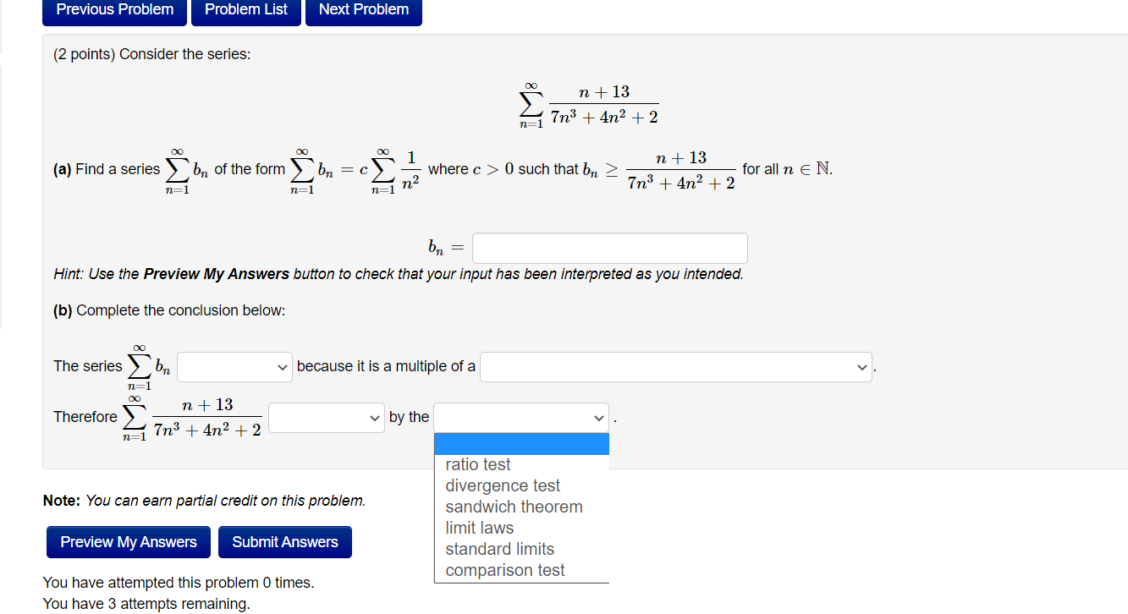Click "Preview My Answers" button
Image resolution: width=1128 pixels, height=614 pixels.
tap(128, 541)
